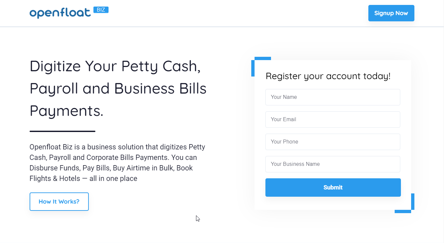Submit the registration form

pos(333,188)
